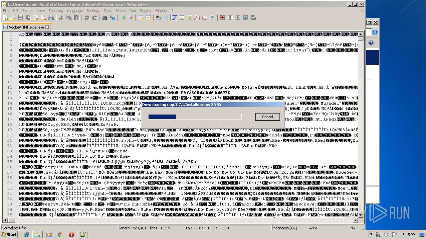Toggle Show All Characters pilcrow icon

pyautogui.click(x=166, y=18)
